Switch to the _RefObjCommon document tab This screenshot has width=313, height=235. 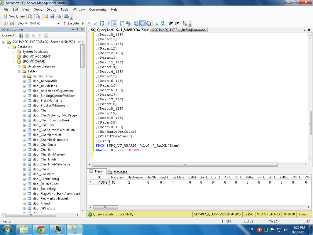179,30
